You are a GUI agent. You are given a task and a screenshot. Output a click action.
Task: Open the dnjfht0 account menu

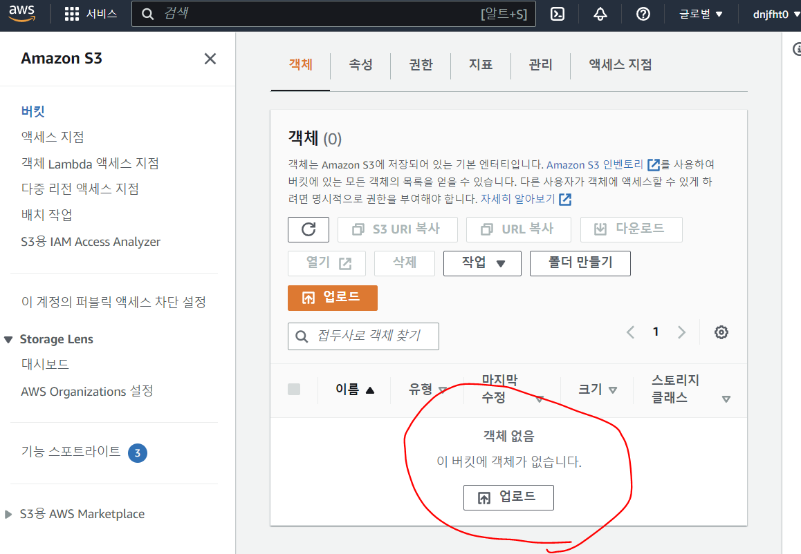pos(776,14)
